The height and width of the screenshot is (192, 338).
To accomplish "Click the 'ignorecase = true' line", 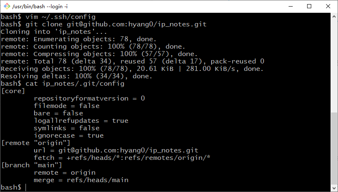I will click(69, 136).
